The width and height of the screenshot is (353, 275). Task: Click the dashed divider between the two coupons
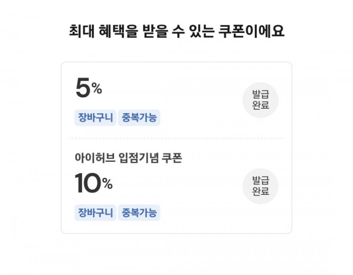pos(176,138)
